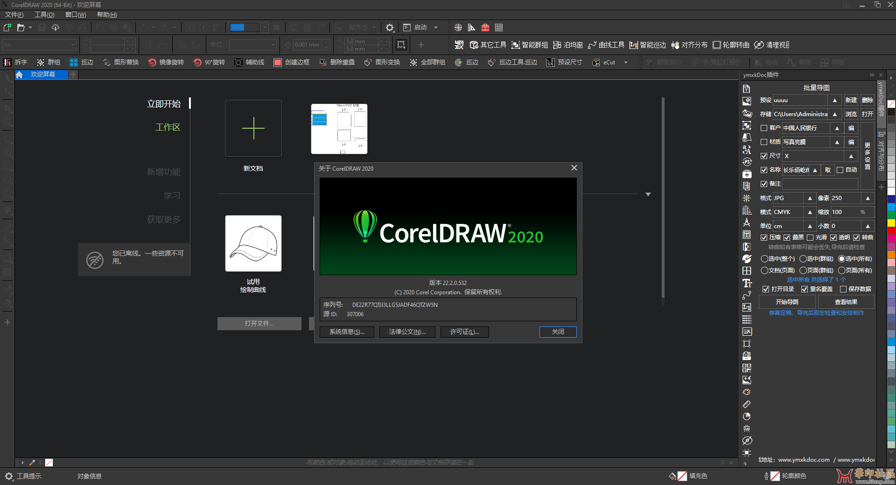Open the 工具(O) menu

coord(44,14)
